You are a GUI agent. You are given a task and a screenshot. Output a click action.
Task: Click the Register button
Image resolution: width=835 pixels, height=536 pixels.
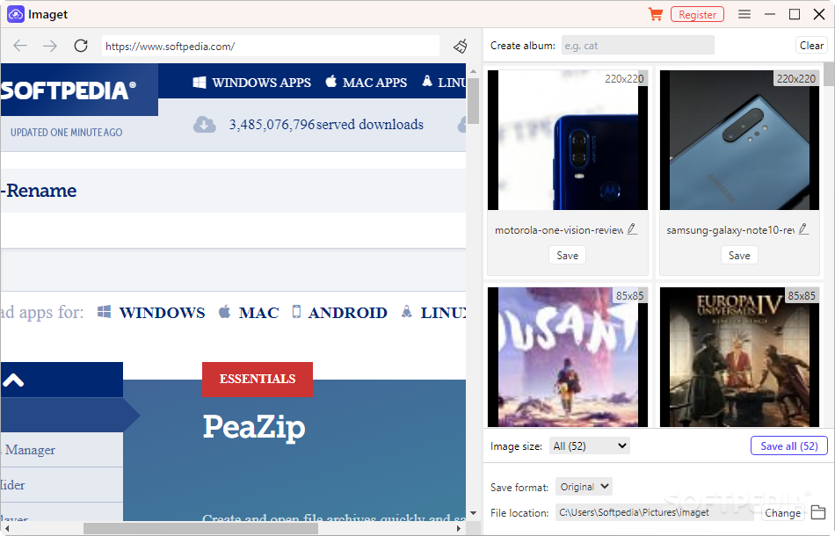pyautogui.click(x=697, y=14)
